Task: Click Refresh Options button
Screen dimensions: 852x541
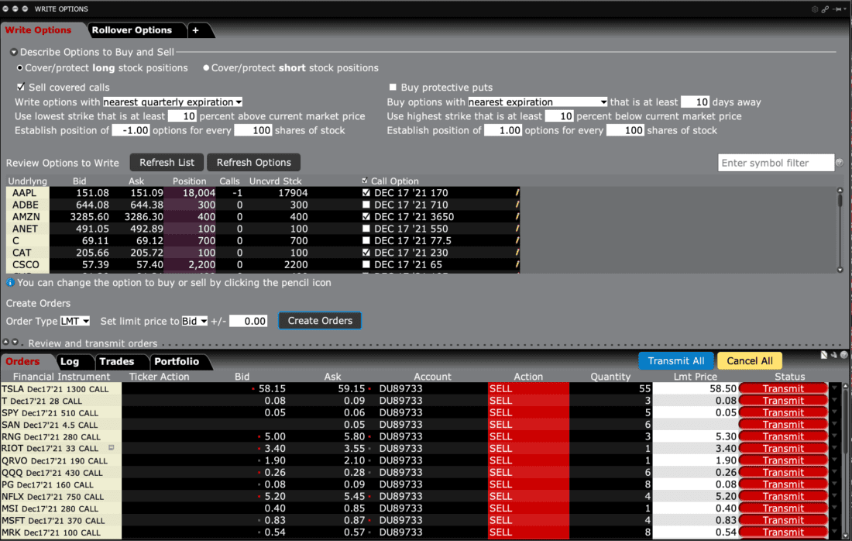Action: [x=254, y=163]
